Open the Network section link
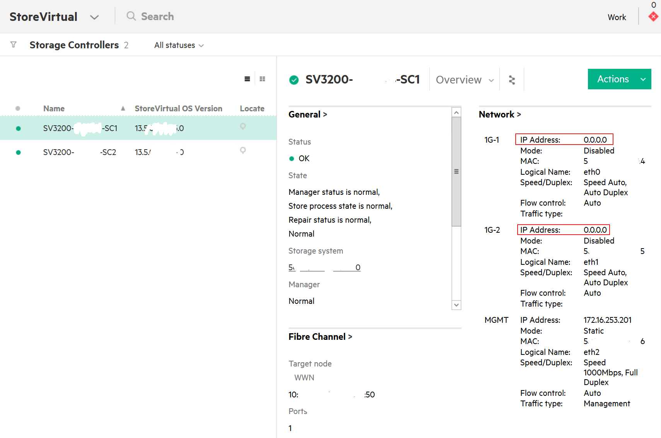Screen dimensions: 661x438 pyautogui.click(x=500, y=114)
